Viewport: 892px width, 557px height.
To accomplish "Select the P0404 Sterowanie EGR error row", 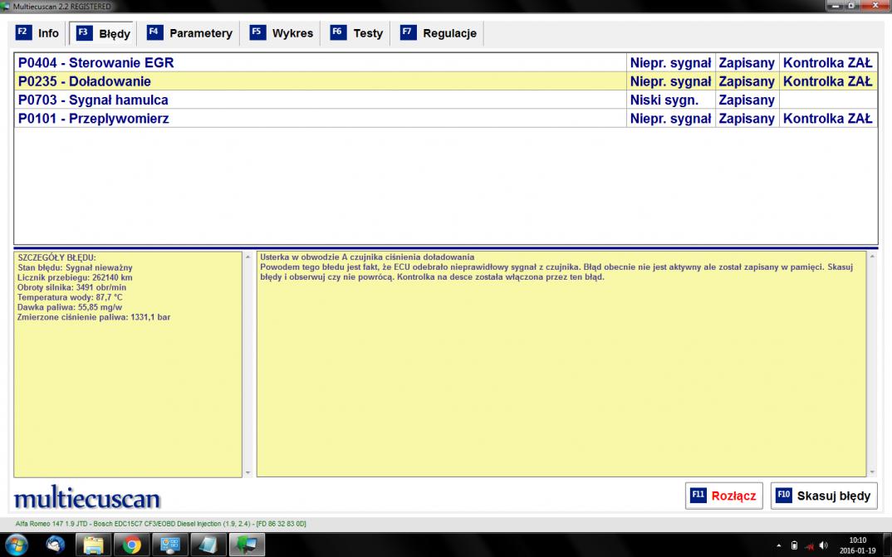I will pyautogui.click(x=320, y=63).
